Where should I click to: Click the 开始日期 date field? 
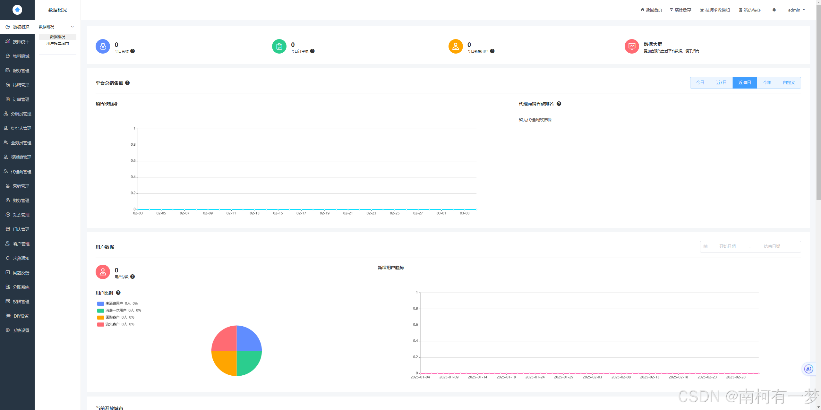click(727, 246)
